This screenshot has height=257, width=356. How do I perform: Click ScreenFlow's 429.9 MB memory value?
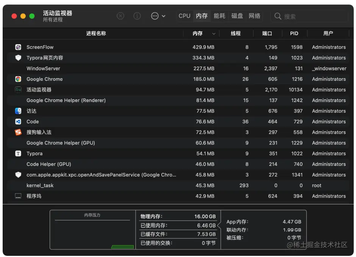coord(203,47)
